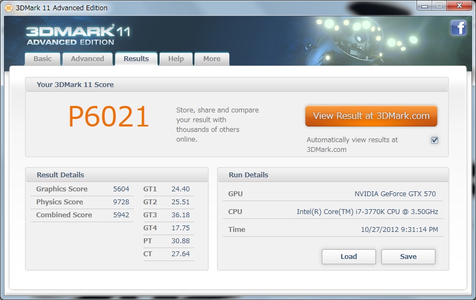Click Combined Score value 5942
Screen dimensions: 476x300
121,215
